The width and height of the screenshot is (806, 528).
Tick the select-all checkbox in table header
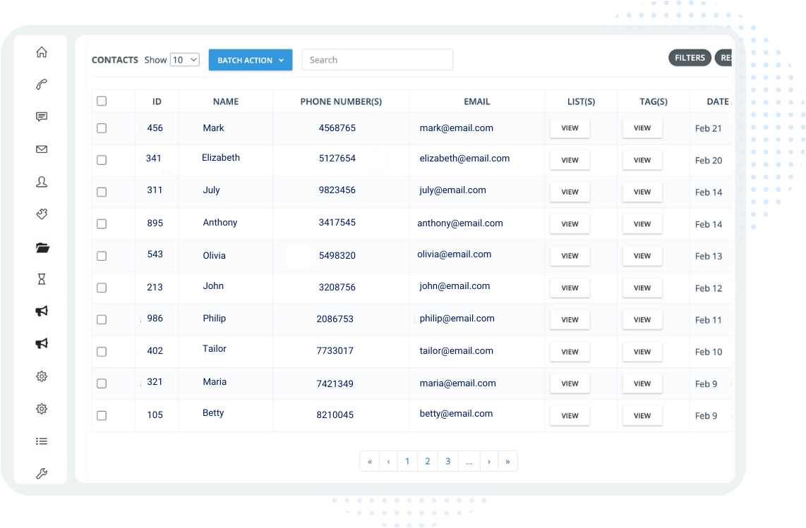pos(102,101)
